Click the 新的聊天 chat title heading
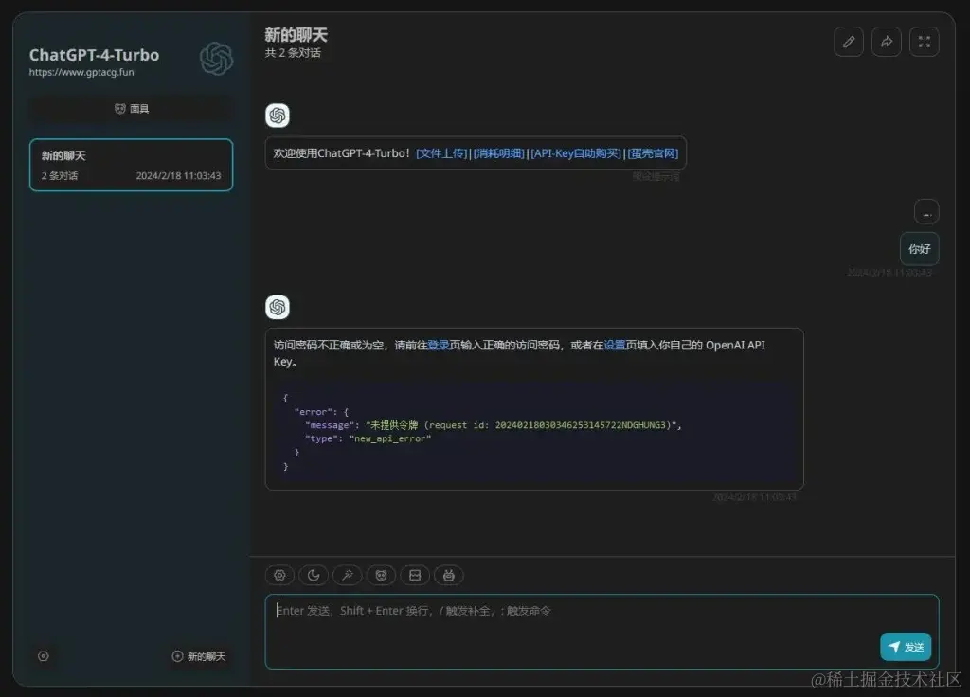 pyautogui.click(x=296, y=35)
